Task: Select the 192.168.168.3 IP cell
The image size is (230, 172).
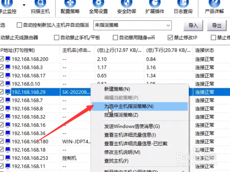Action: (27, 68)
